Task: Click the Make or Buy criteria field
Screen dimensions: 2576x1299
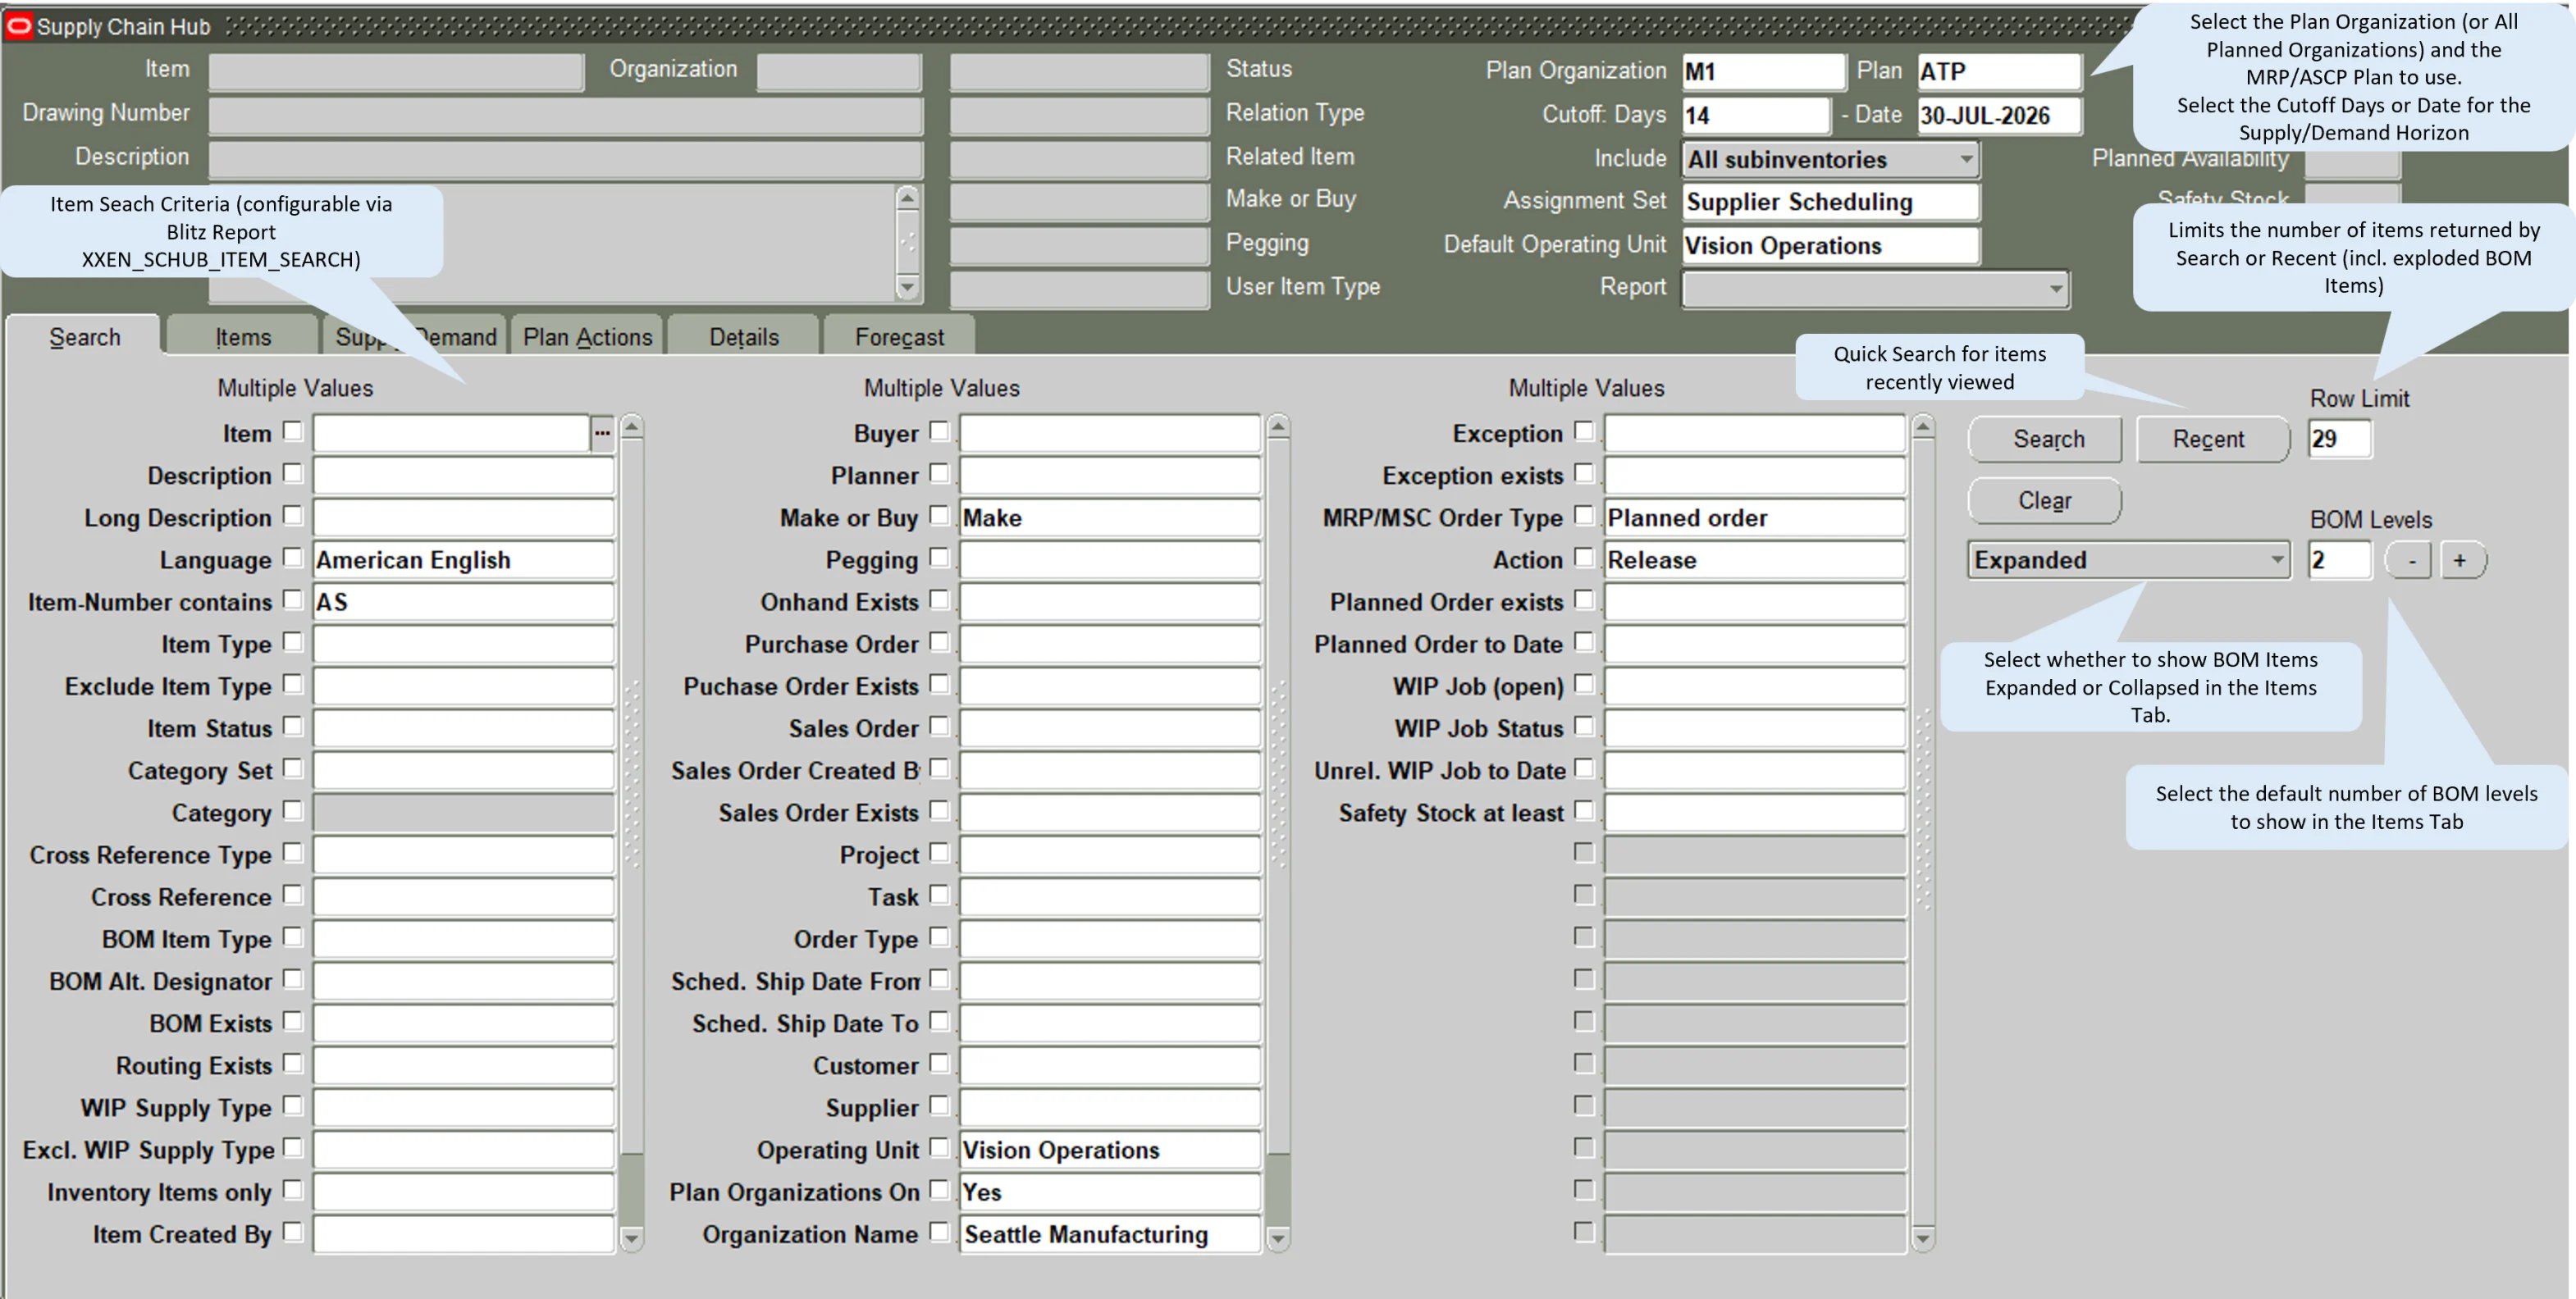Action: 1109,518
